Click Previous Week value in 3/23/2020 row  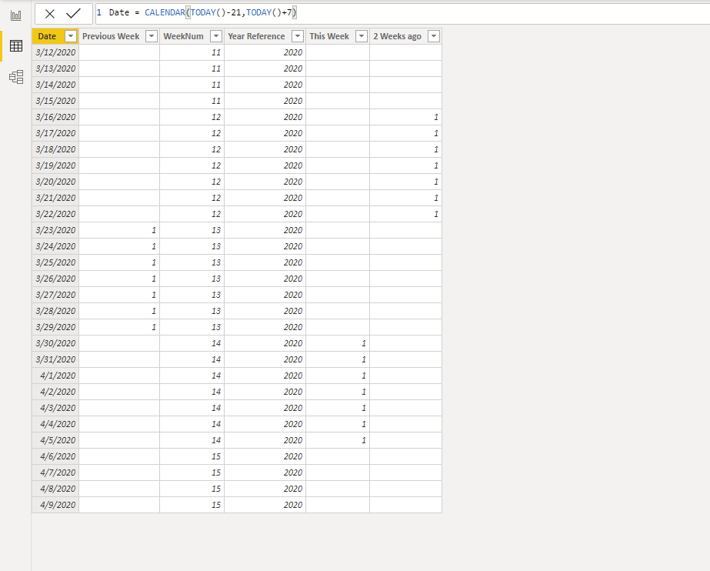click(x=119, y=230)
